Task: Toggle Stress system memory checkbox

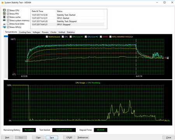Action: tap(8, 21)
